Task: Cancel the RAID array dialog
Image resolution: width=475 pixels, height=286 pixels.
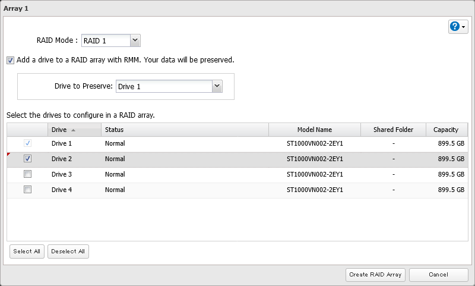Action: click(439, 274)
